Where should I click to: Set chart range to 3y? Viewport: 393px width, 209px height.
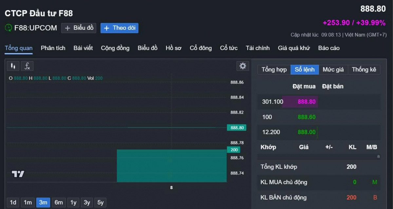click(87, 202)
